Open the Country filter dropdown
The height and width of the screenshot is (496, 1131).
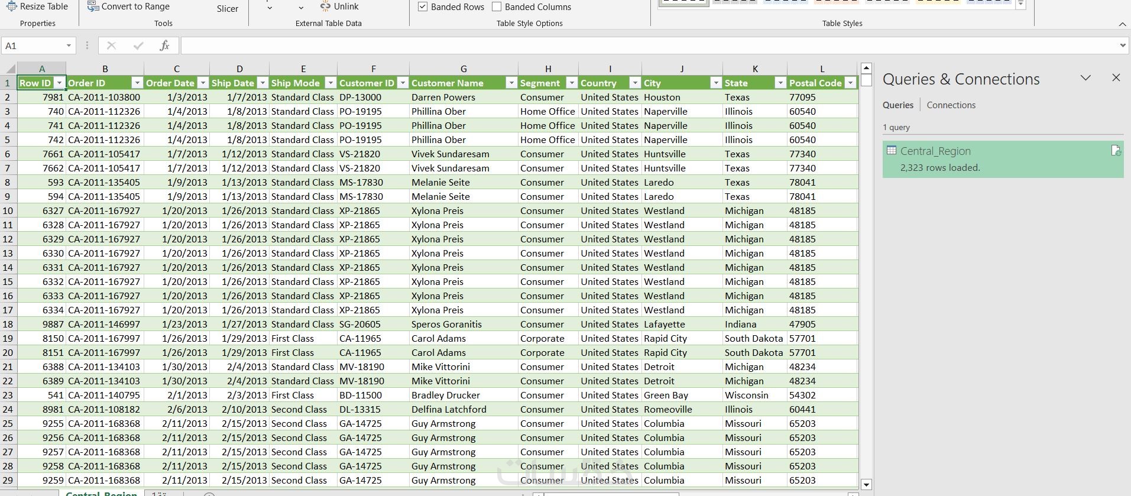pos(635,83)
